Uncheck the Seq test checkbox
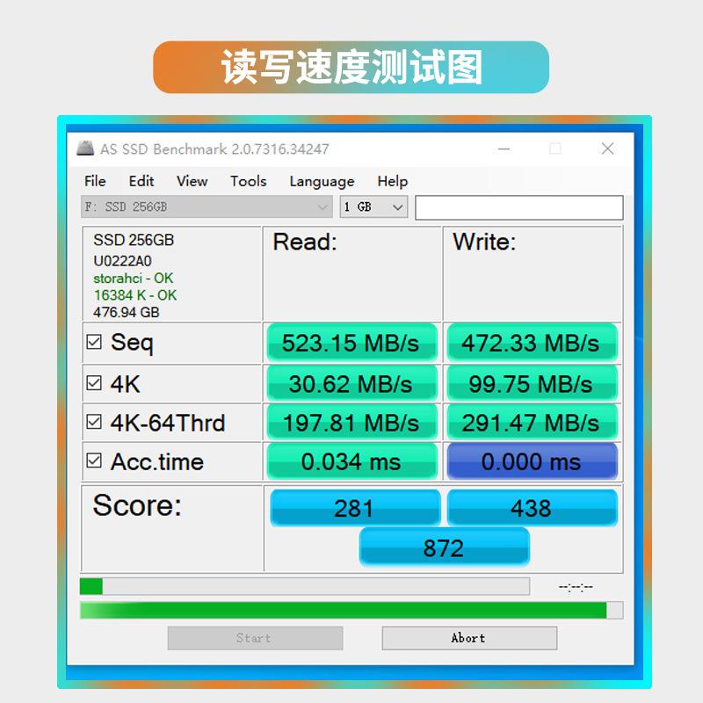The image size is (703, 703). [94, 342]
